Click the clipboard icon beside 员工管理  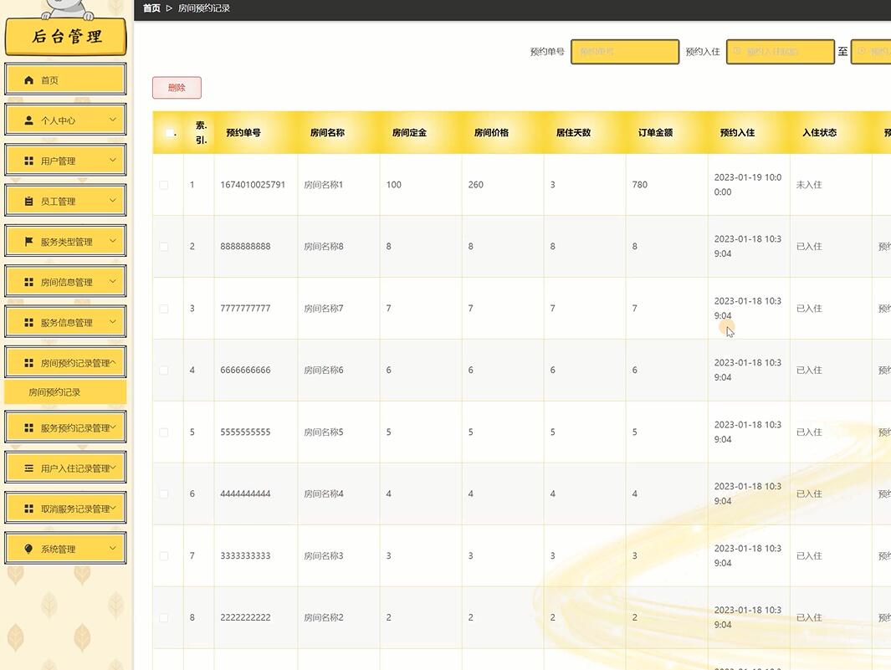coord(29,202)
